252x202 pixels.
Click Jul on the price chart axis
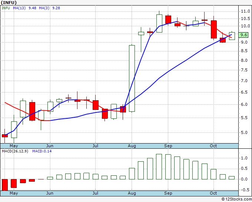95,146
